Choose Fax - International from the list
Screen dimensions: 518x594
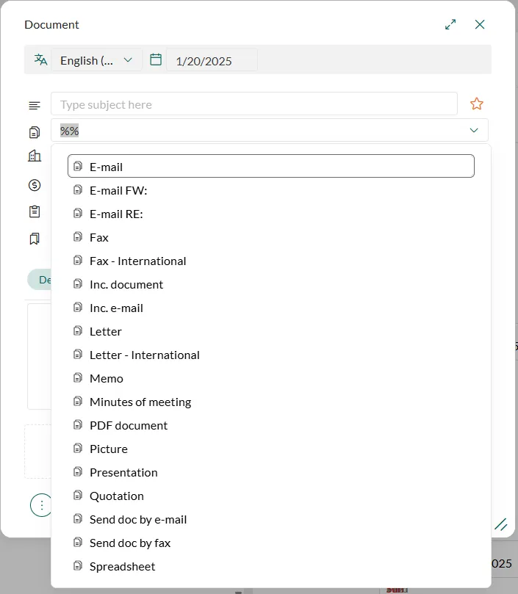point(137,261)
